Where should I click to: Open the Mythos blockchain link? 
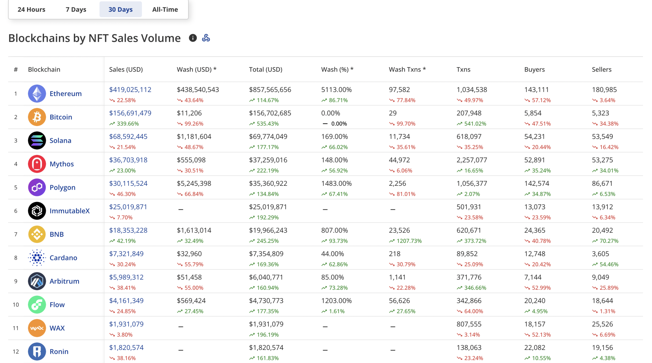tap(62, 164)
